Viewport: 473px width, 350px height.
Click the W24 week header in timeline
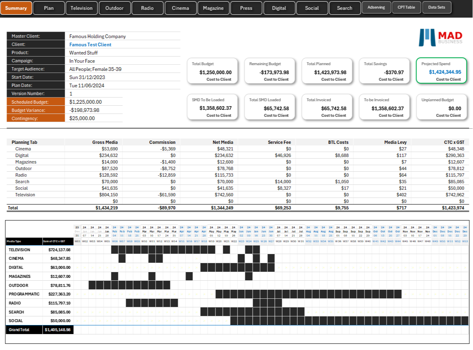[x=249, y=241]
